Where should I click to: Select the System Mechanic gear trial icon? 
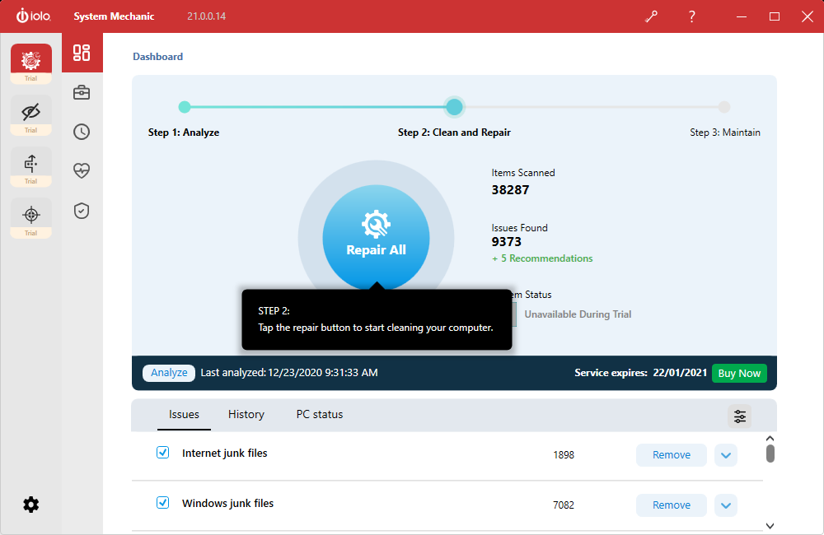(x=31, y=60)
